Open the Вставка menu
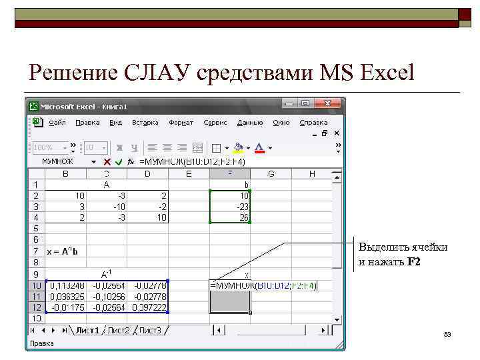 click(x=145, y=123)
